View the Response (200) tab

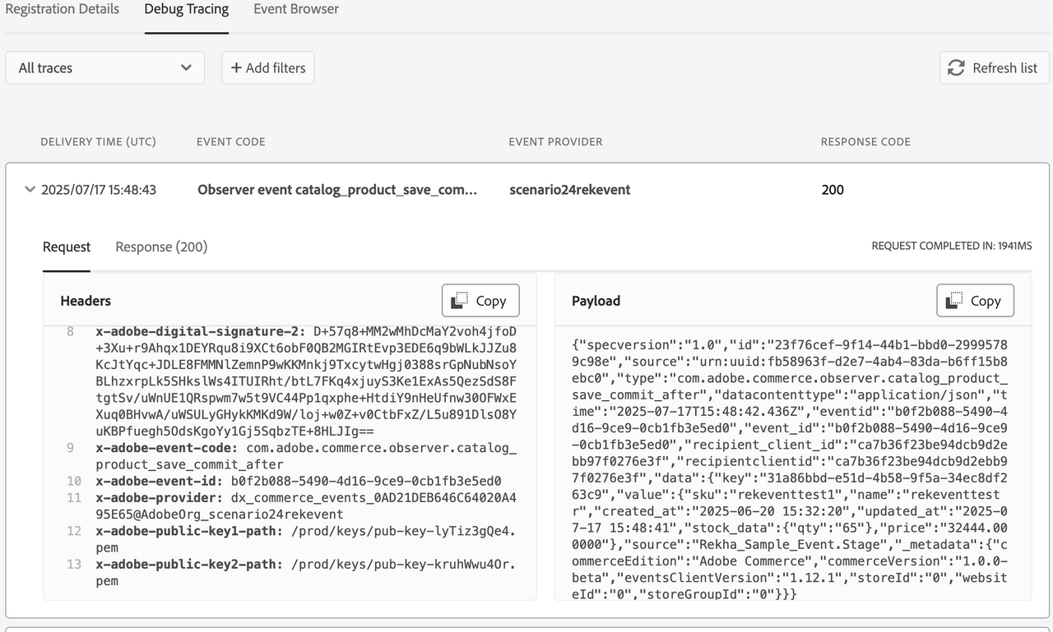(160, 247)
